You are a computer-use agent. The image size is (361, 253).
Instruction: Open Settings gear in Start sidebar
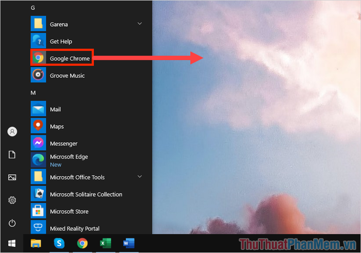(12, 200)
